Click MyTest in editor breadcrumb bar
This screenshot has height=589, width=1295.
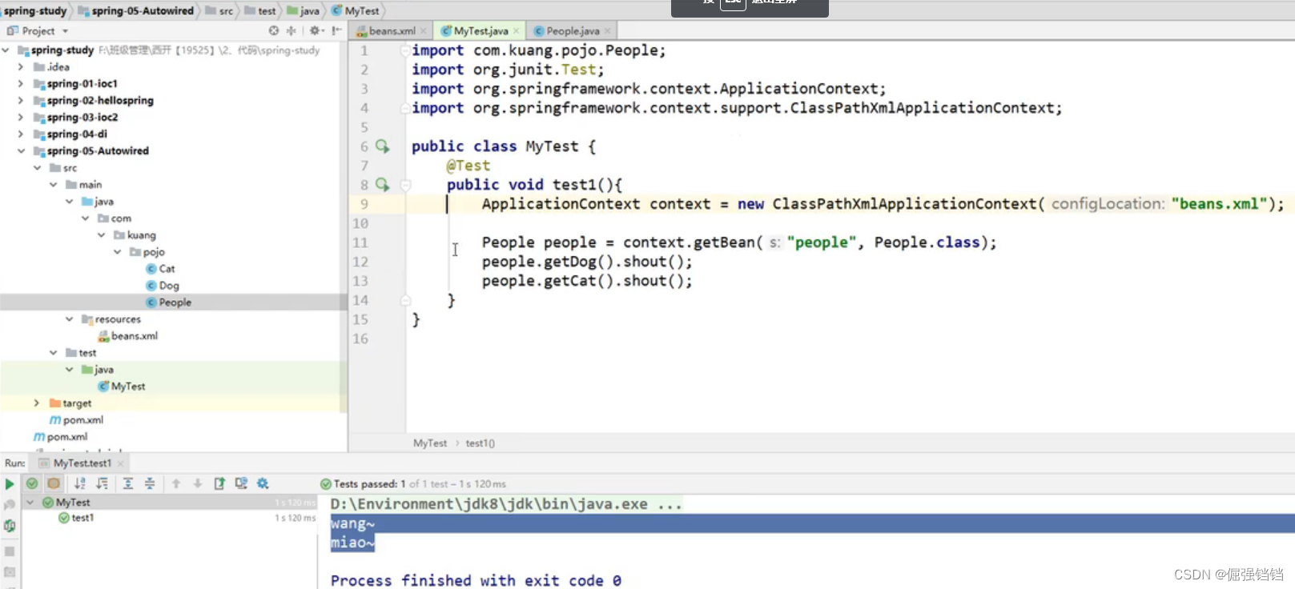tap(430, 443)
